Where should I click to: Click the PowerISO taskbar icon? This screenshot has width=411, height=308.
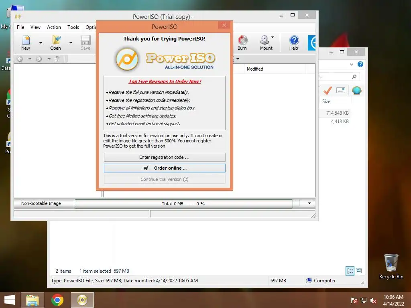[x=82, y=300]
